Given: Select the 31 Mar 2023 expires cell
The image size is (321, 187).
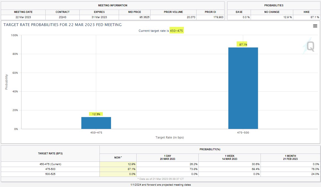Looking at the screenshot, I should point(99,17).
